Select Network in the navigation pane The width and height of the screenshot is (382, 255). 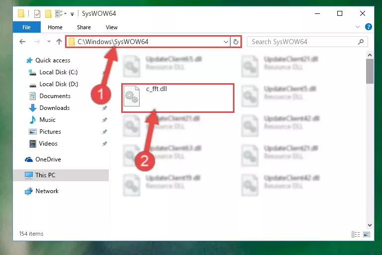[x=47, y=191]
